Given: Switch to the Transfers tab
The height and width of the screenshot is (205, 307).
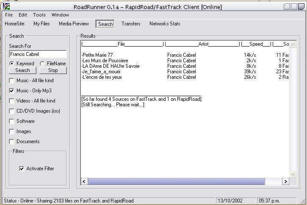Looking at the screenshot, I should (x=131, y=24).
